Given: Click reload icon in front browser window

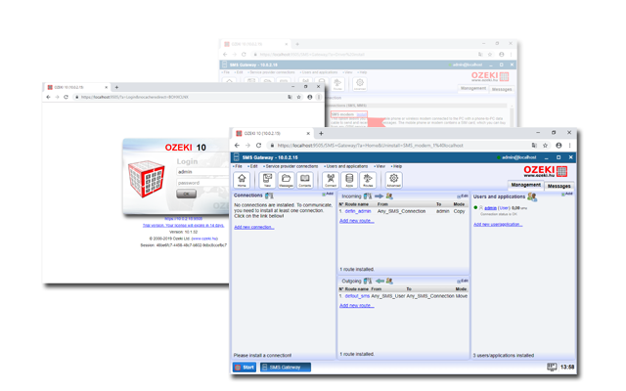Looking at the screenshot, I should click(x=258, y=146).
